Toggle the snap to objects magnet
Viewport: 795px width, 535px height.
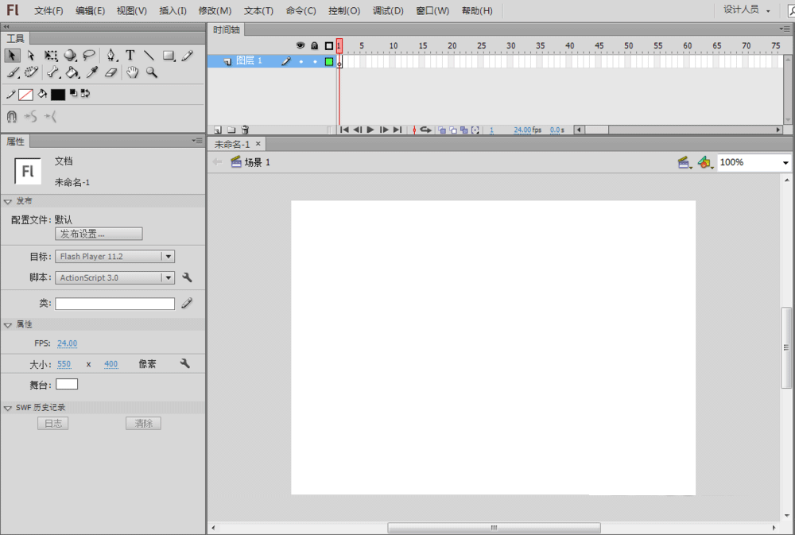(12, 117)
